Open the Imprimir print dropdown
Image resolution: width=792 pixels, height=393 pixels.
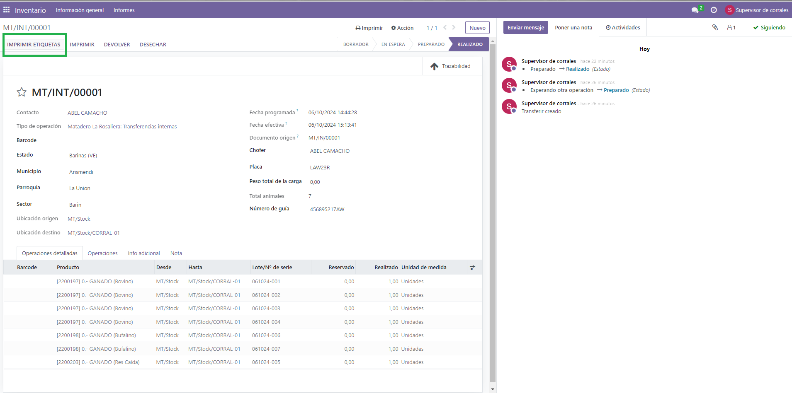point(369,28)
